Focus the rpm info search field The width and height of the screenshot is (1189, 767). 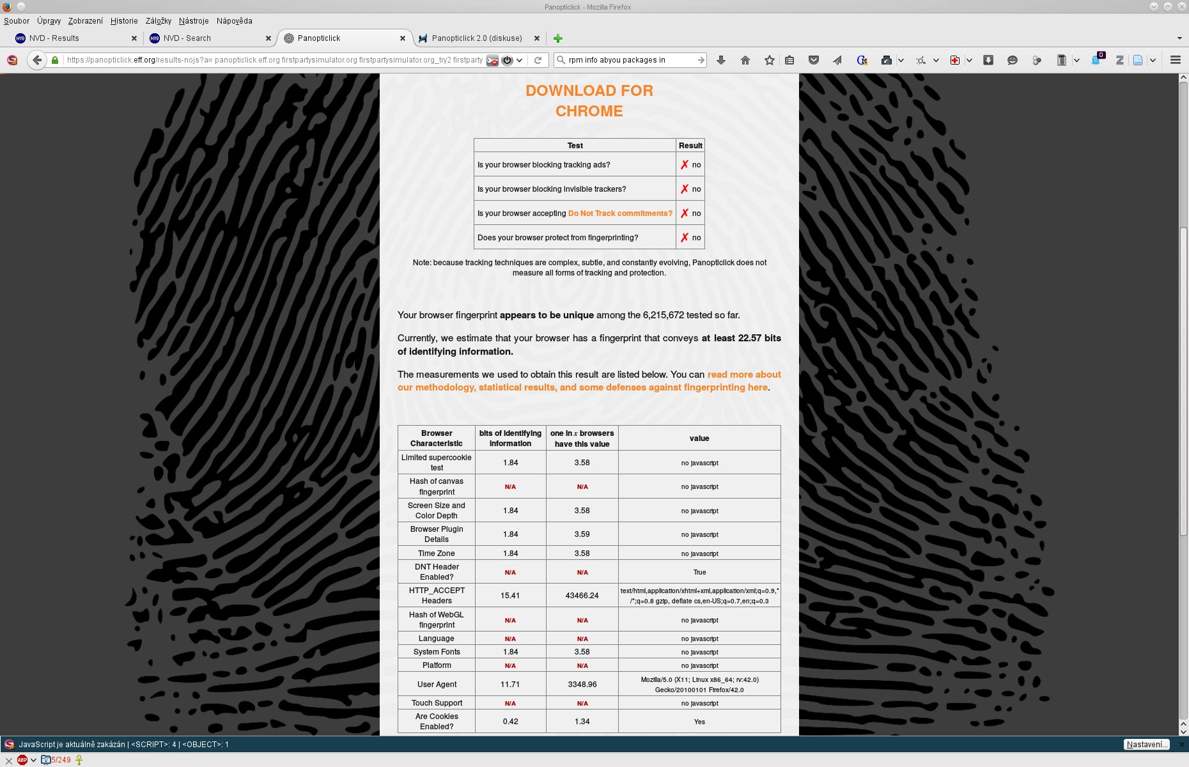(630, 60)
